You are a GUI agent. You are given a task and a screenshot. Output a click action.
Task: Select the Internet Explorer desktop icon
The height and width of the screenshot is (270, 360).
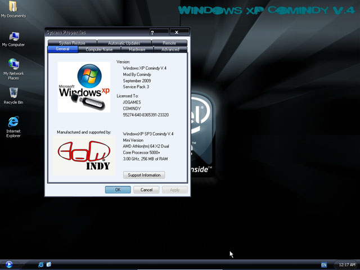[13, 127]
